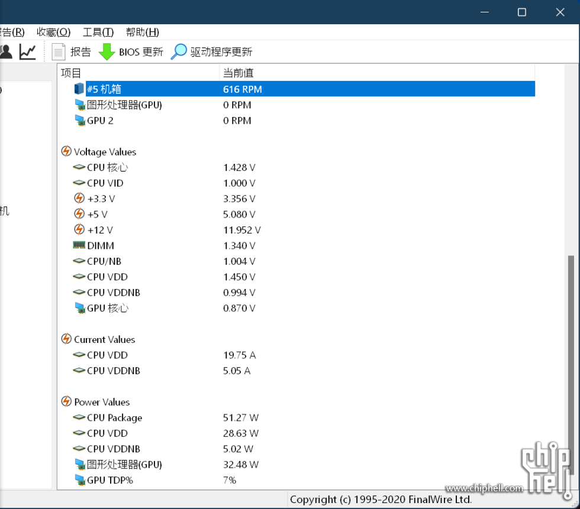Open the line graph toolbar icon
This screenshot has width=580, height=509.
(x=28, y=51)
